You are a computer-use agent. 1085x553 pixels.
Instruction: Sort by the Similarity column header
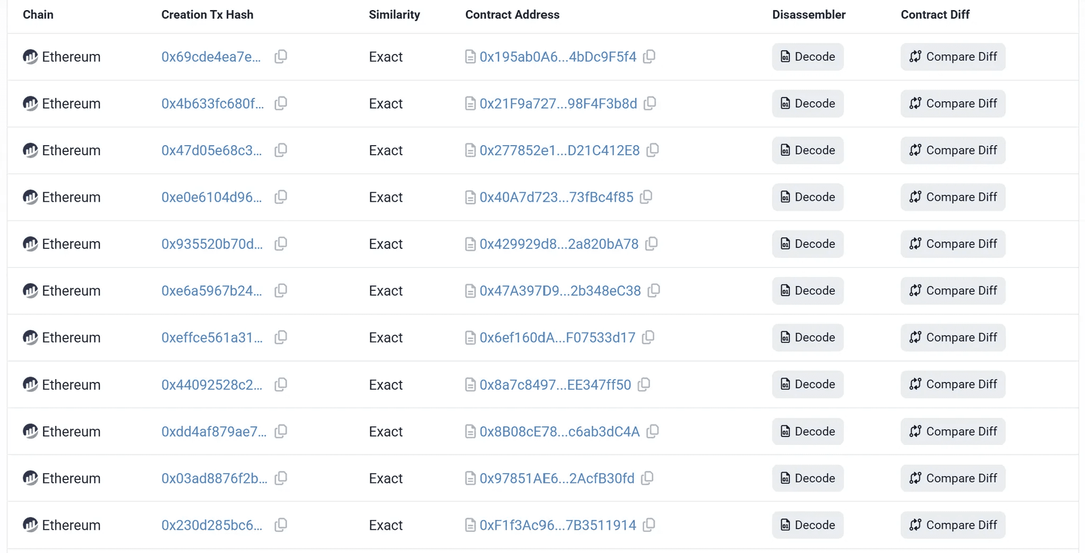[x=394, y=14]
